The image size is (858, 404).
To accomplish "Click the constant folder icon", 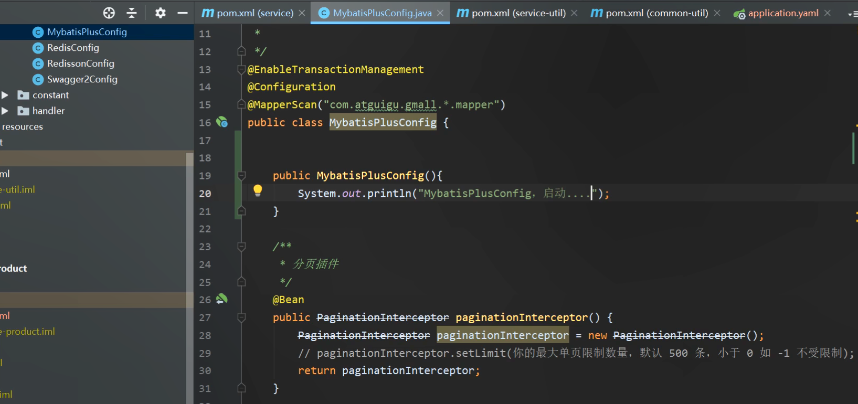I will [23, 95].
